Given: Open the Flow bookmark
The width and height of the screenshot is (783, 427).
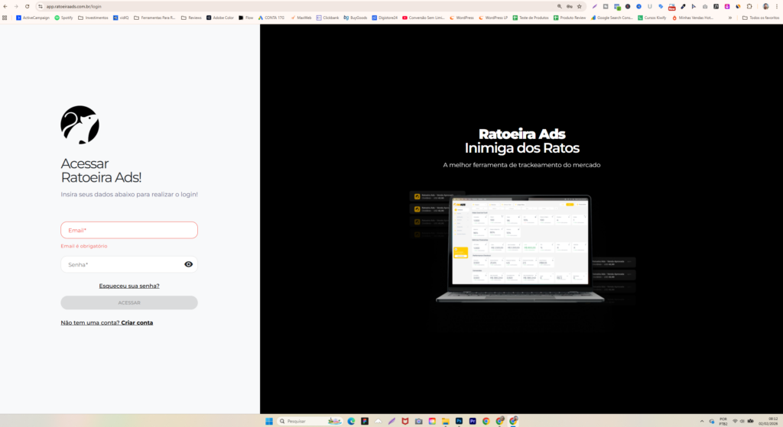Looking at the screenshot, I should pyautogui.click(x=246, y=18).
